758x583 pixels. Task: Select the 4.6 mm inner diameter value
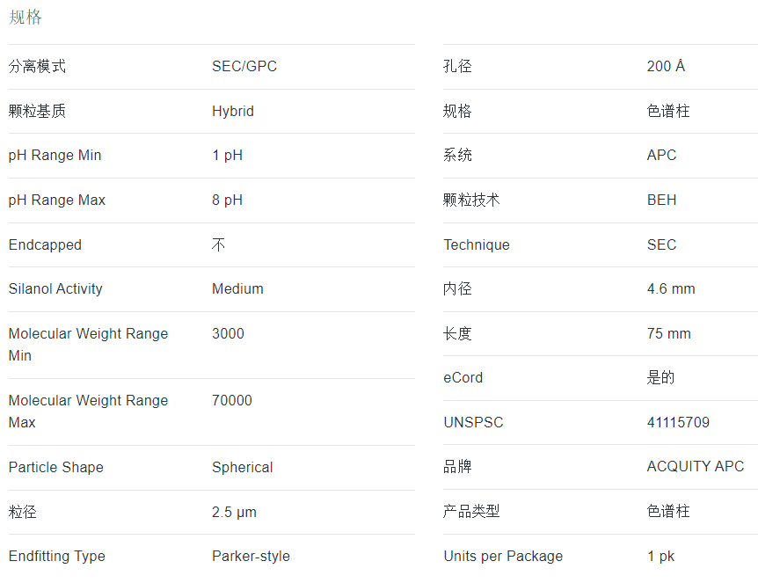point(671,288)
